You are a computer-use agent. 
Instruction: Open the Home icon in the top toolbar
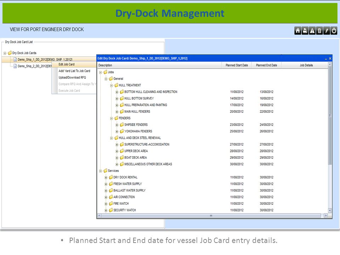pos(298,31)
